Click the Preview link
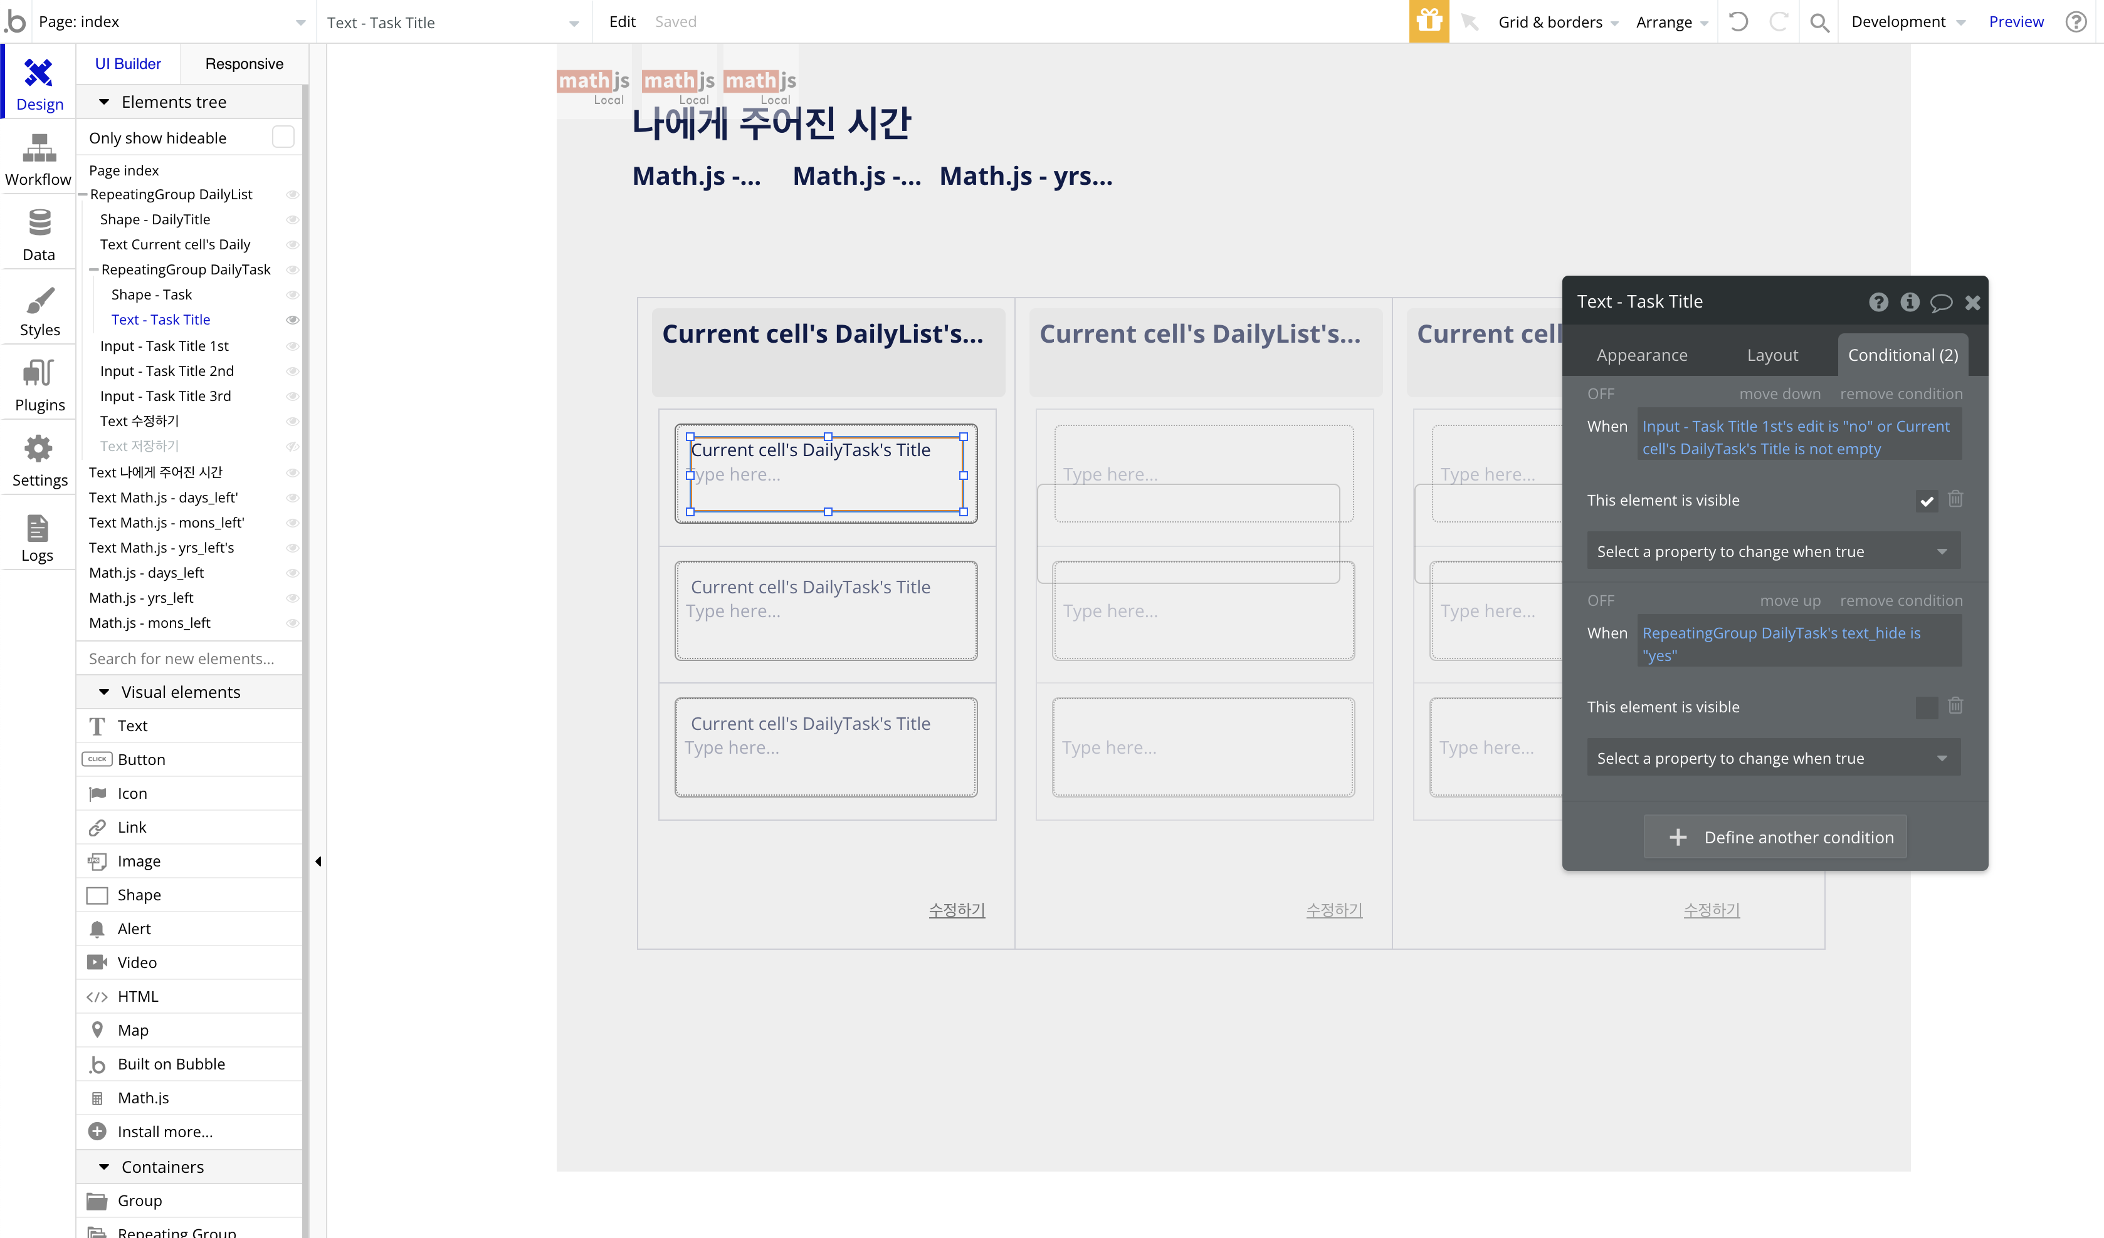This screenshot has height=1238, width=2104. point(2016,22)
